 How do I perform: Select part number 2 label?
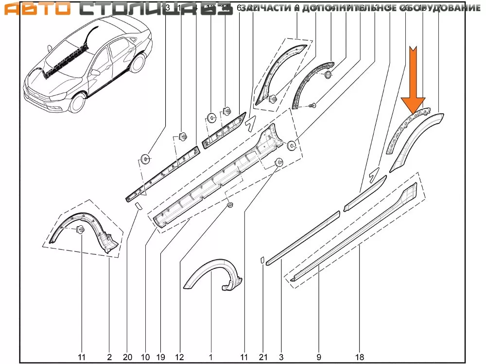click(109, 357)
